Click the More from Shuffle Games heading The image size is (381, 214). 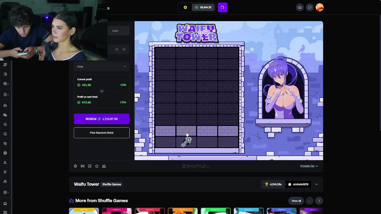(x=102, y=201)
